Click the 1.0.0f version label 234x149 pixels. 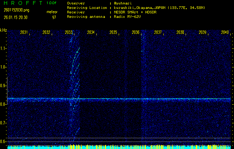[52, 3]
